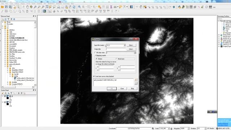
Task: Click the Zoom to Layer icon
Action: point(55,7)
